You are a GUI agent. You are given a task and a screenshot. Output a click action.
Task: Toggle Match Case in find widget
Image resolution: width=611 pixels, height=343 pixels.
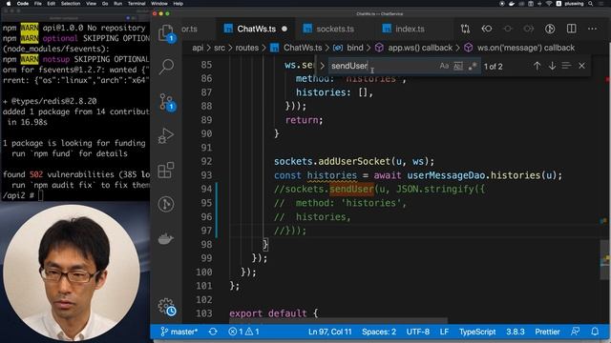coord(444,66)
